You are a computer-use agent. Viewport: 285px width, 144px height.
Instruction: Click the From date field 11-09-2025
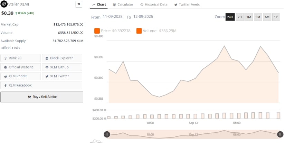pyautogui.click(x=113, y=16)
